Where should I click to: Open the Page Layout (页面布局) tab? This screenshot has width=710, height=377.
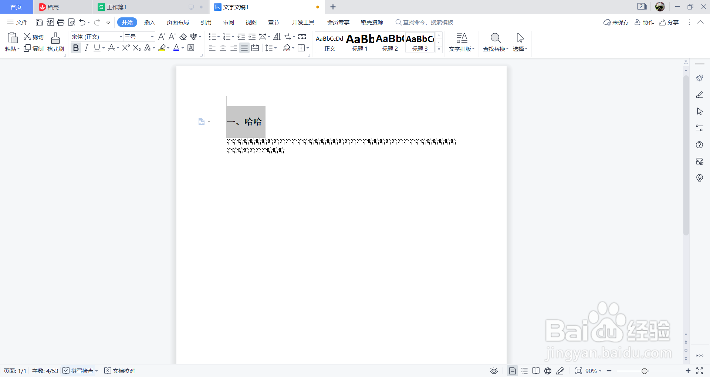click(x=178, y=22)
